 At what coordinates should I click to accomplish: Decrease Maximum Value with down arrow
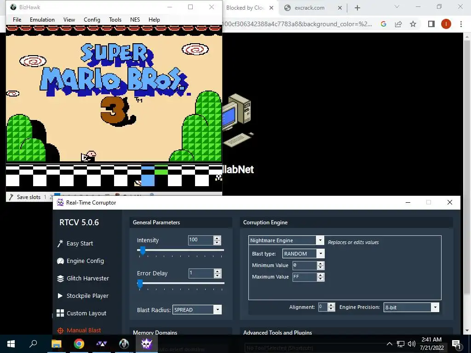[321, 279]
